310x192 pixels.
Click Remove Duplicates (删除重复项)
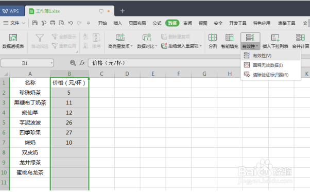[176, 37]
